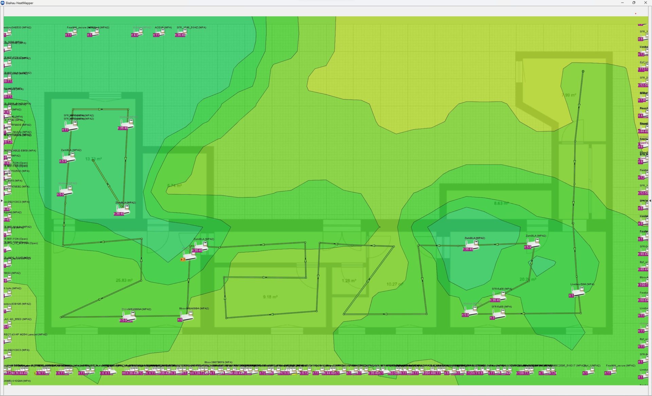652x396 pixels.
Task: Click the DIRECT-b3-HP M254 LaserJet access point
Action: (8, 340)
